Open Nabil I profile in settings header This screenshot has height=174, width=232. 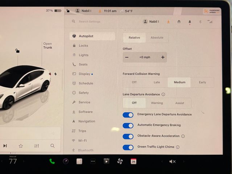(151, 22)
